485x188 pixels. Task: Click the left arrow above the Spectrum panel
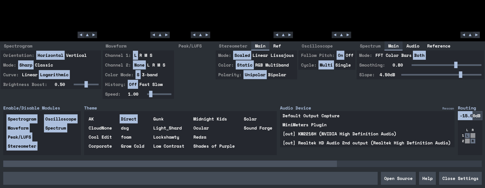464,35
